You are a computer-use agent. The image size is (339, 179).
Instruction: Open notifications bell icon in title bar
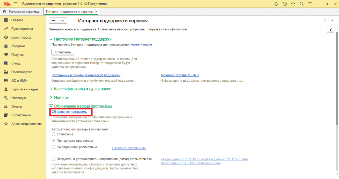coord(276,4)
